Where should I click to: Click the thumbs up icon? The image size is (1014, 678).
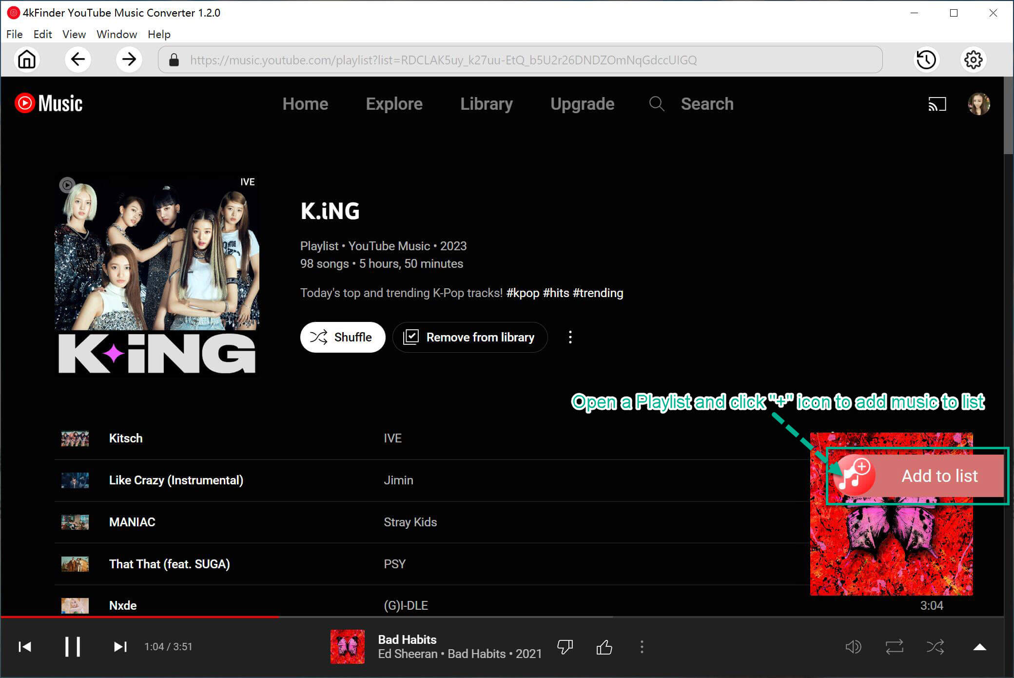[x=604, y=646]
